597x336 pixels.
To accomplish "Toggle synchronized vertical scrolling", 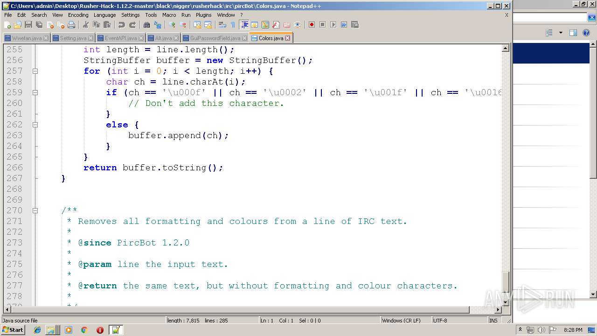I will click(x=197, y=25).
